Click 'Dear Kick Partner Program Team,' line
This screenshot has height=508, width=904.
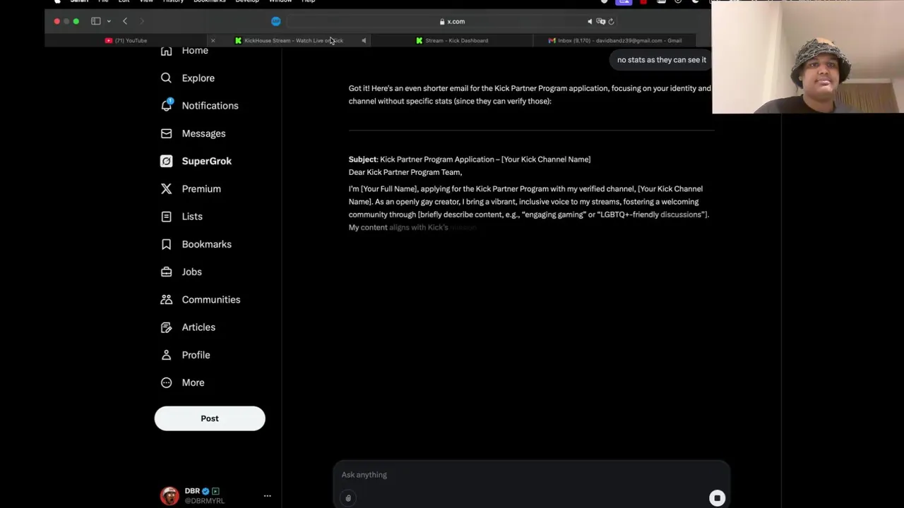(x=405, y=172)
